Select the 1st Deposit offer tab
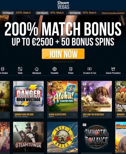 (8, 13)
